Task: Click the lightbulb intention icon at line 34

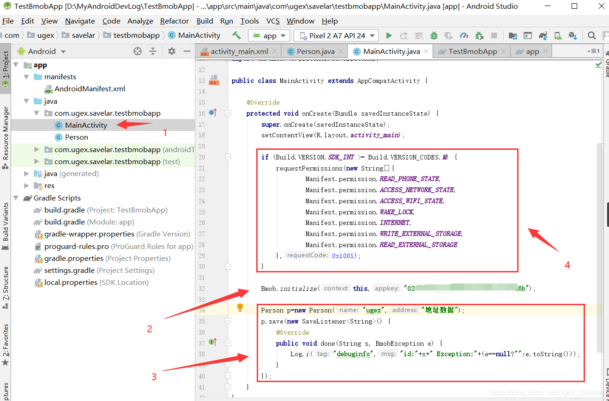Action: pos(240,307)
